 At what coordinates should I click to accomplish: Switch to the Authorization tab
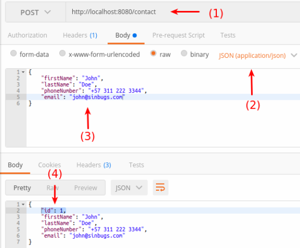27,35
